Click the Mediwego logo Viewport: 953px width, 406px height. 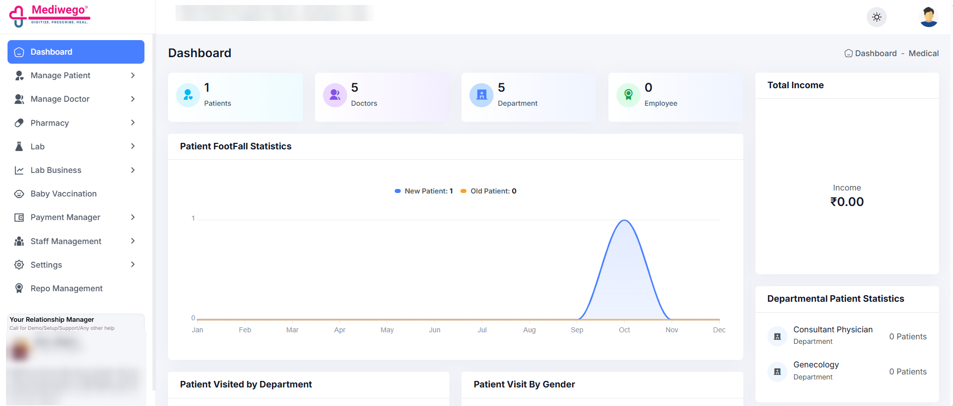coord(49,16)
